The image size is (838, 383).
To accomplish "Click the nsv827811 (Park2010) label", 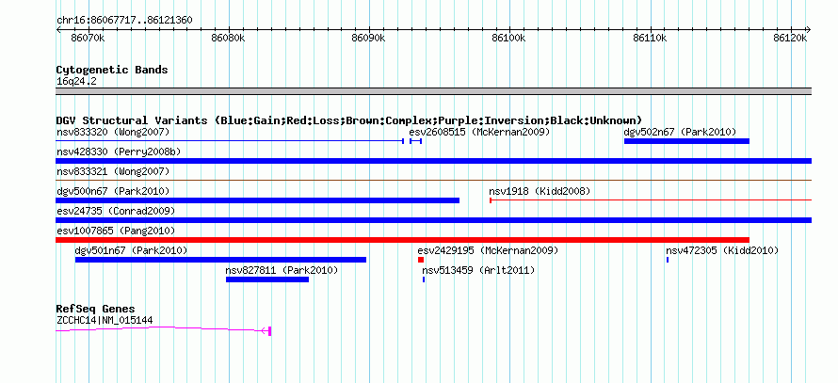I will [282, 270].
